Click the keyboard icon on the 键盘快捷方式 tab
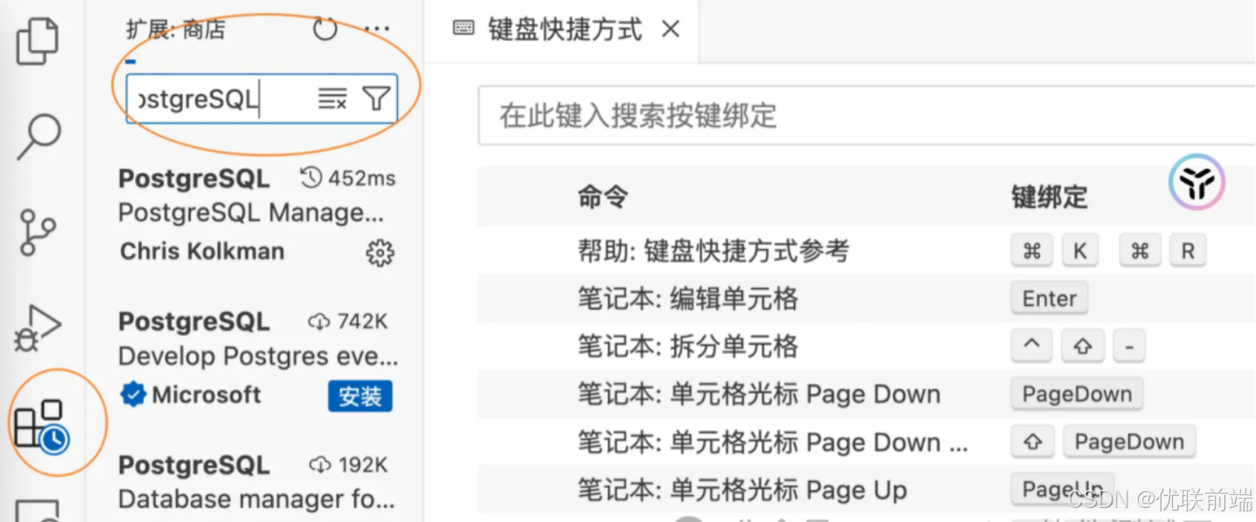Viewport: 1256px width, 522px height. pyautogui.click(x=464, y=29)
